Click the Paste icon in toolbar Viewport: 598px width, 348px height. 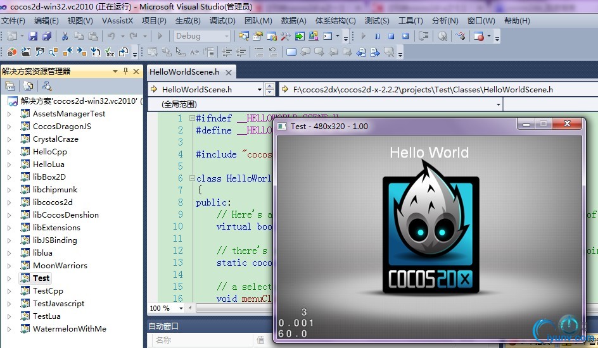(x=93, y=36)
